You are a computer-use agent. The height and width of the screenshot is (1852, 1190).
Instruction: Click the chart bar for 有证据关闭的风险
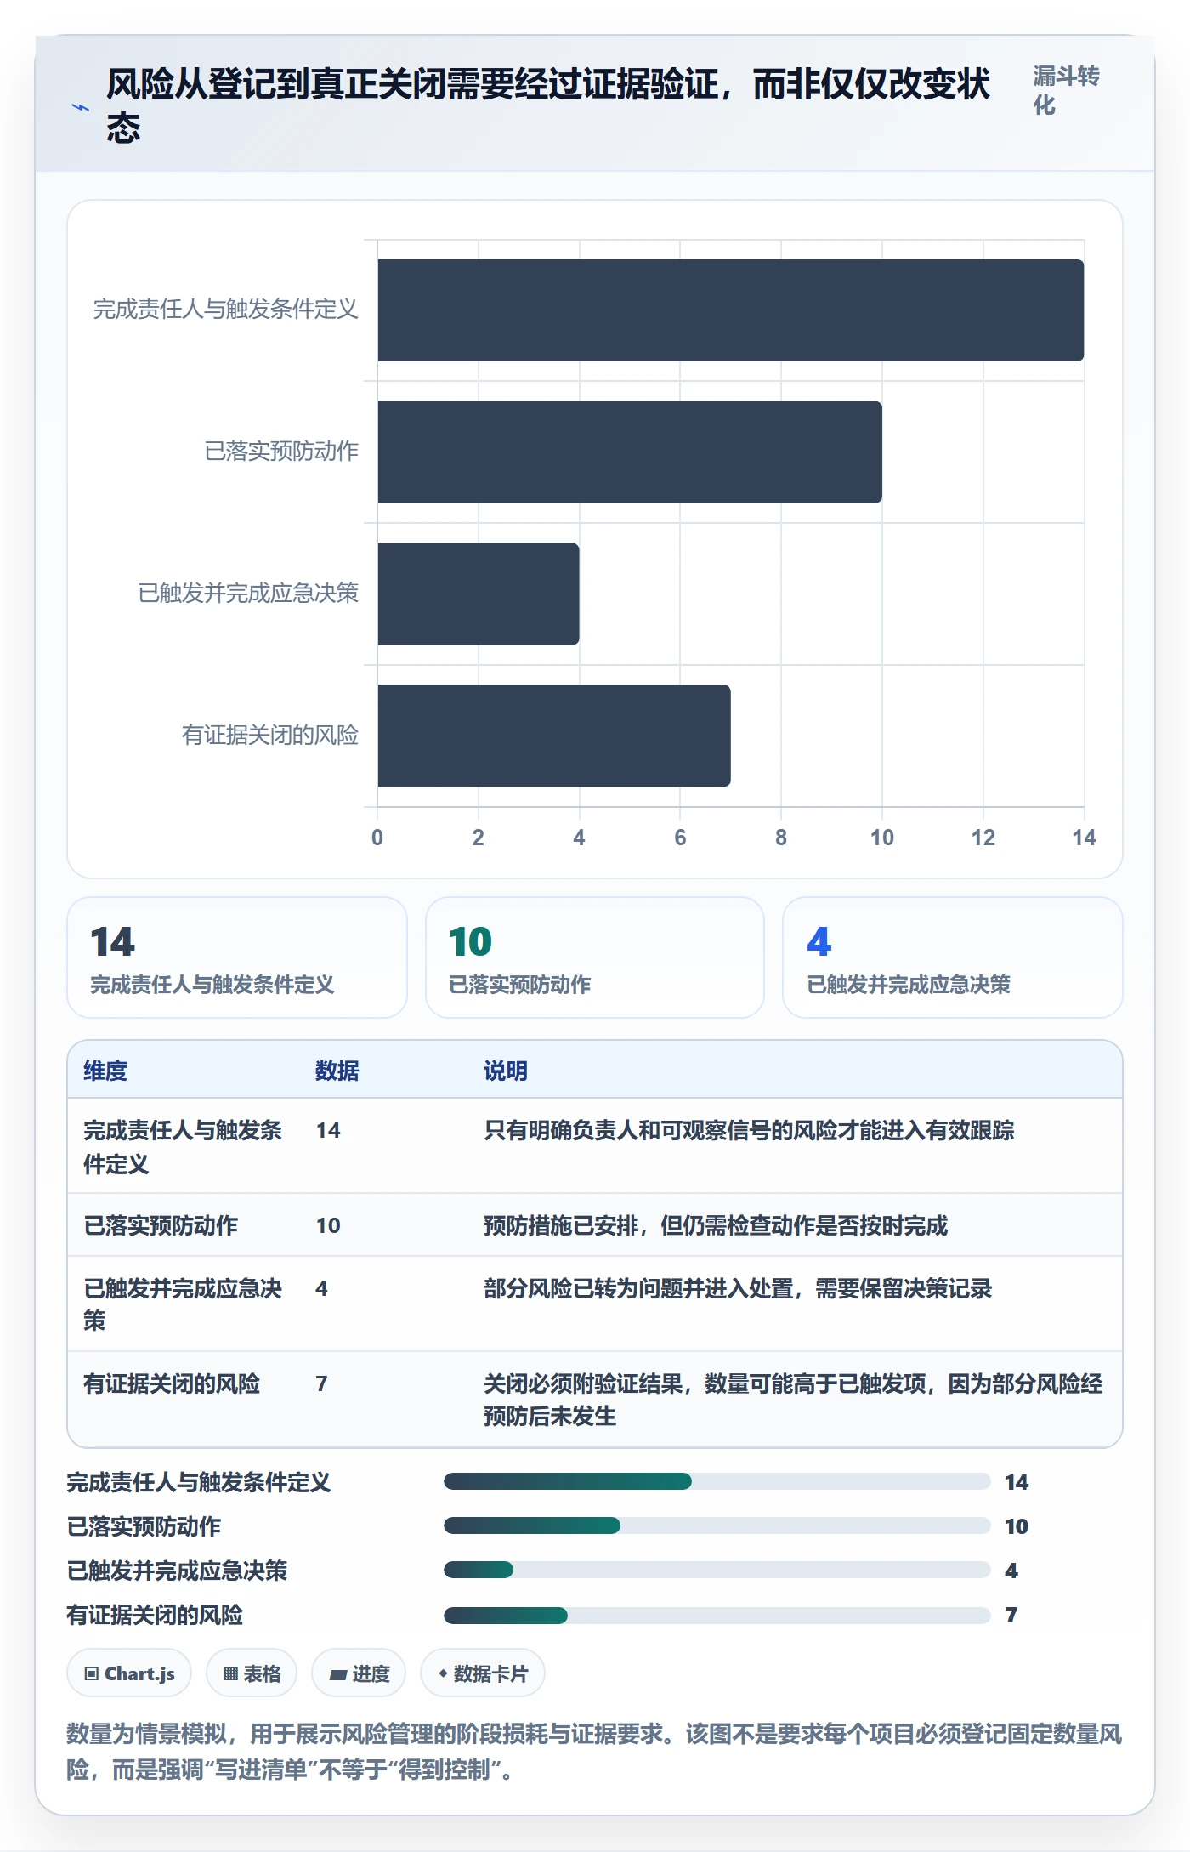click(x=554, y=736)
